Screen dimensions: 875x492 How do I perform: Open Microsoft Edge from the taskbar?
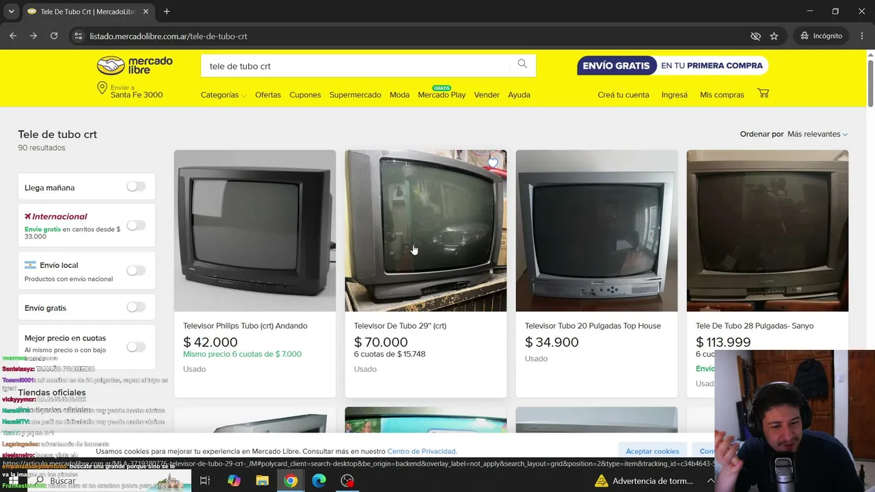tap(319, 481)
